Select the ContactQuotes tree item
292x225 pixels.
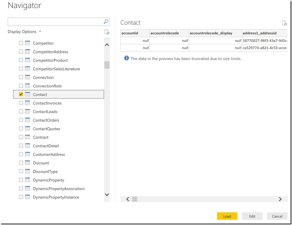click(46, 129)
